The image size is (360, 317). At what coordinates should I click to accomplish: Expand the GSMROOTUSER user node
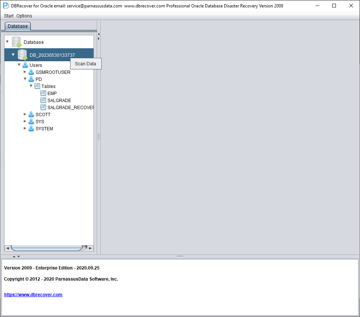point(25,72)
